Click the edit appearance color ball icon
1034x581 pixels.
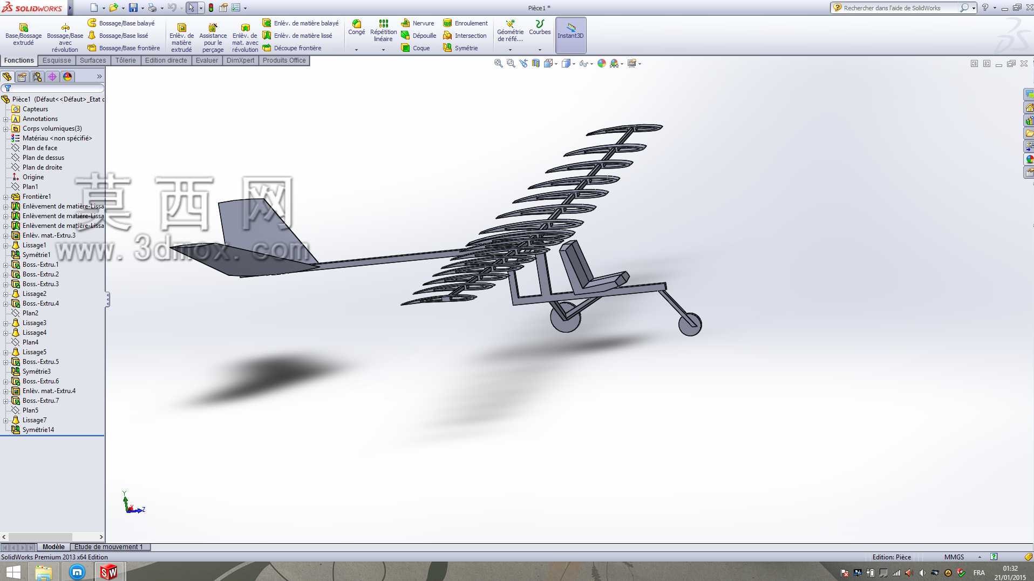coord(602,64)
